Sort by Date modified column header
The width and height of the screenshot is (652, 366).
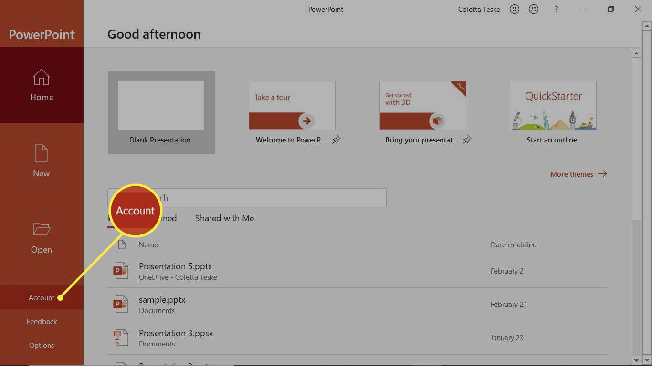click(x=514, y=244)
